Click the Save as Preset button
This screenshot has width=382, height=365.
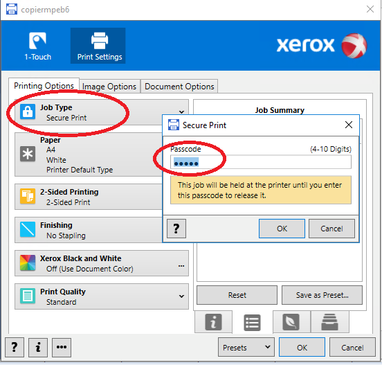pyautogui.click(x=322, y=295)
